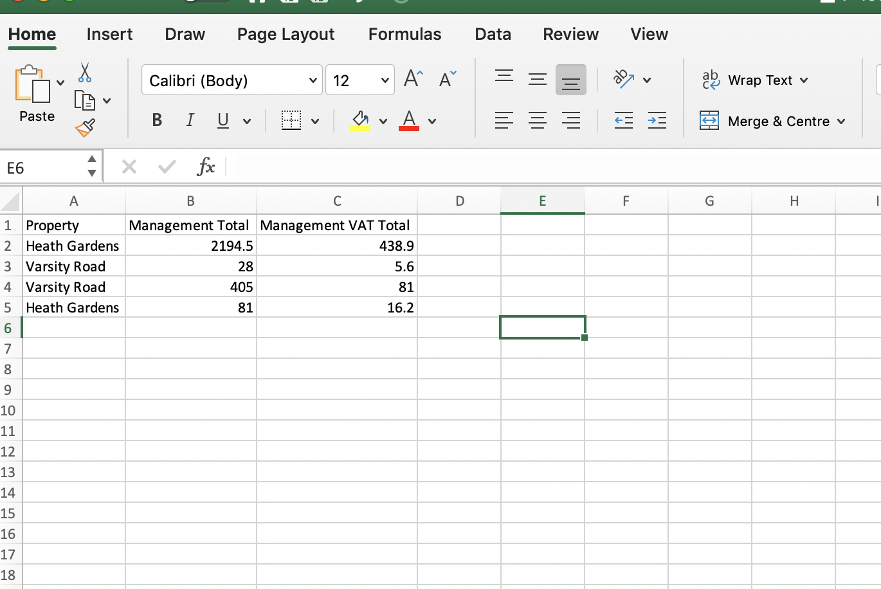Viewport: 881px width, 589px height.
Task: Apply the yellow fill colour swatch
Action: pyautogui.click(x=360, y=120)
